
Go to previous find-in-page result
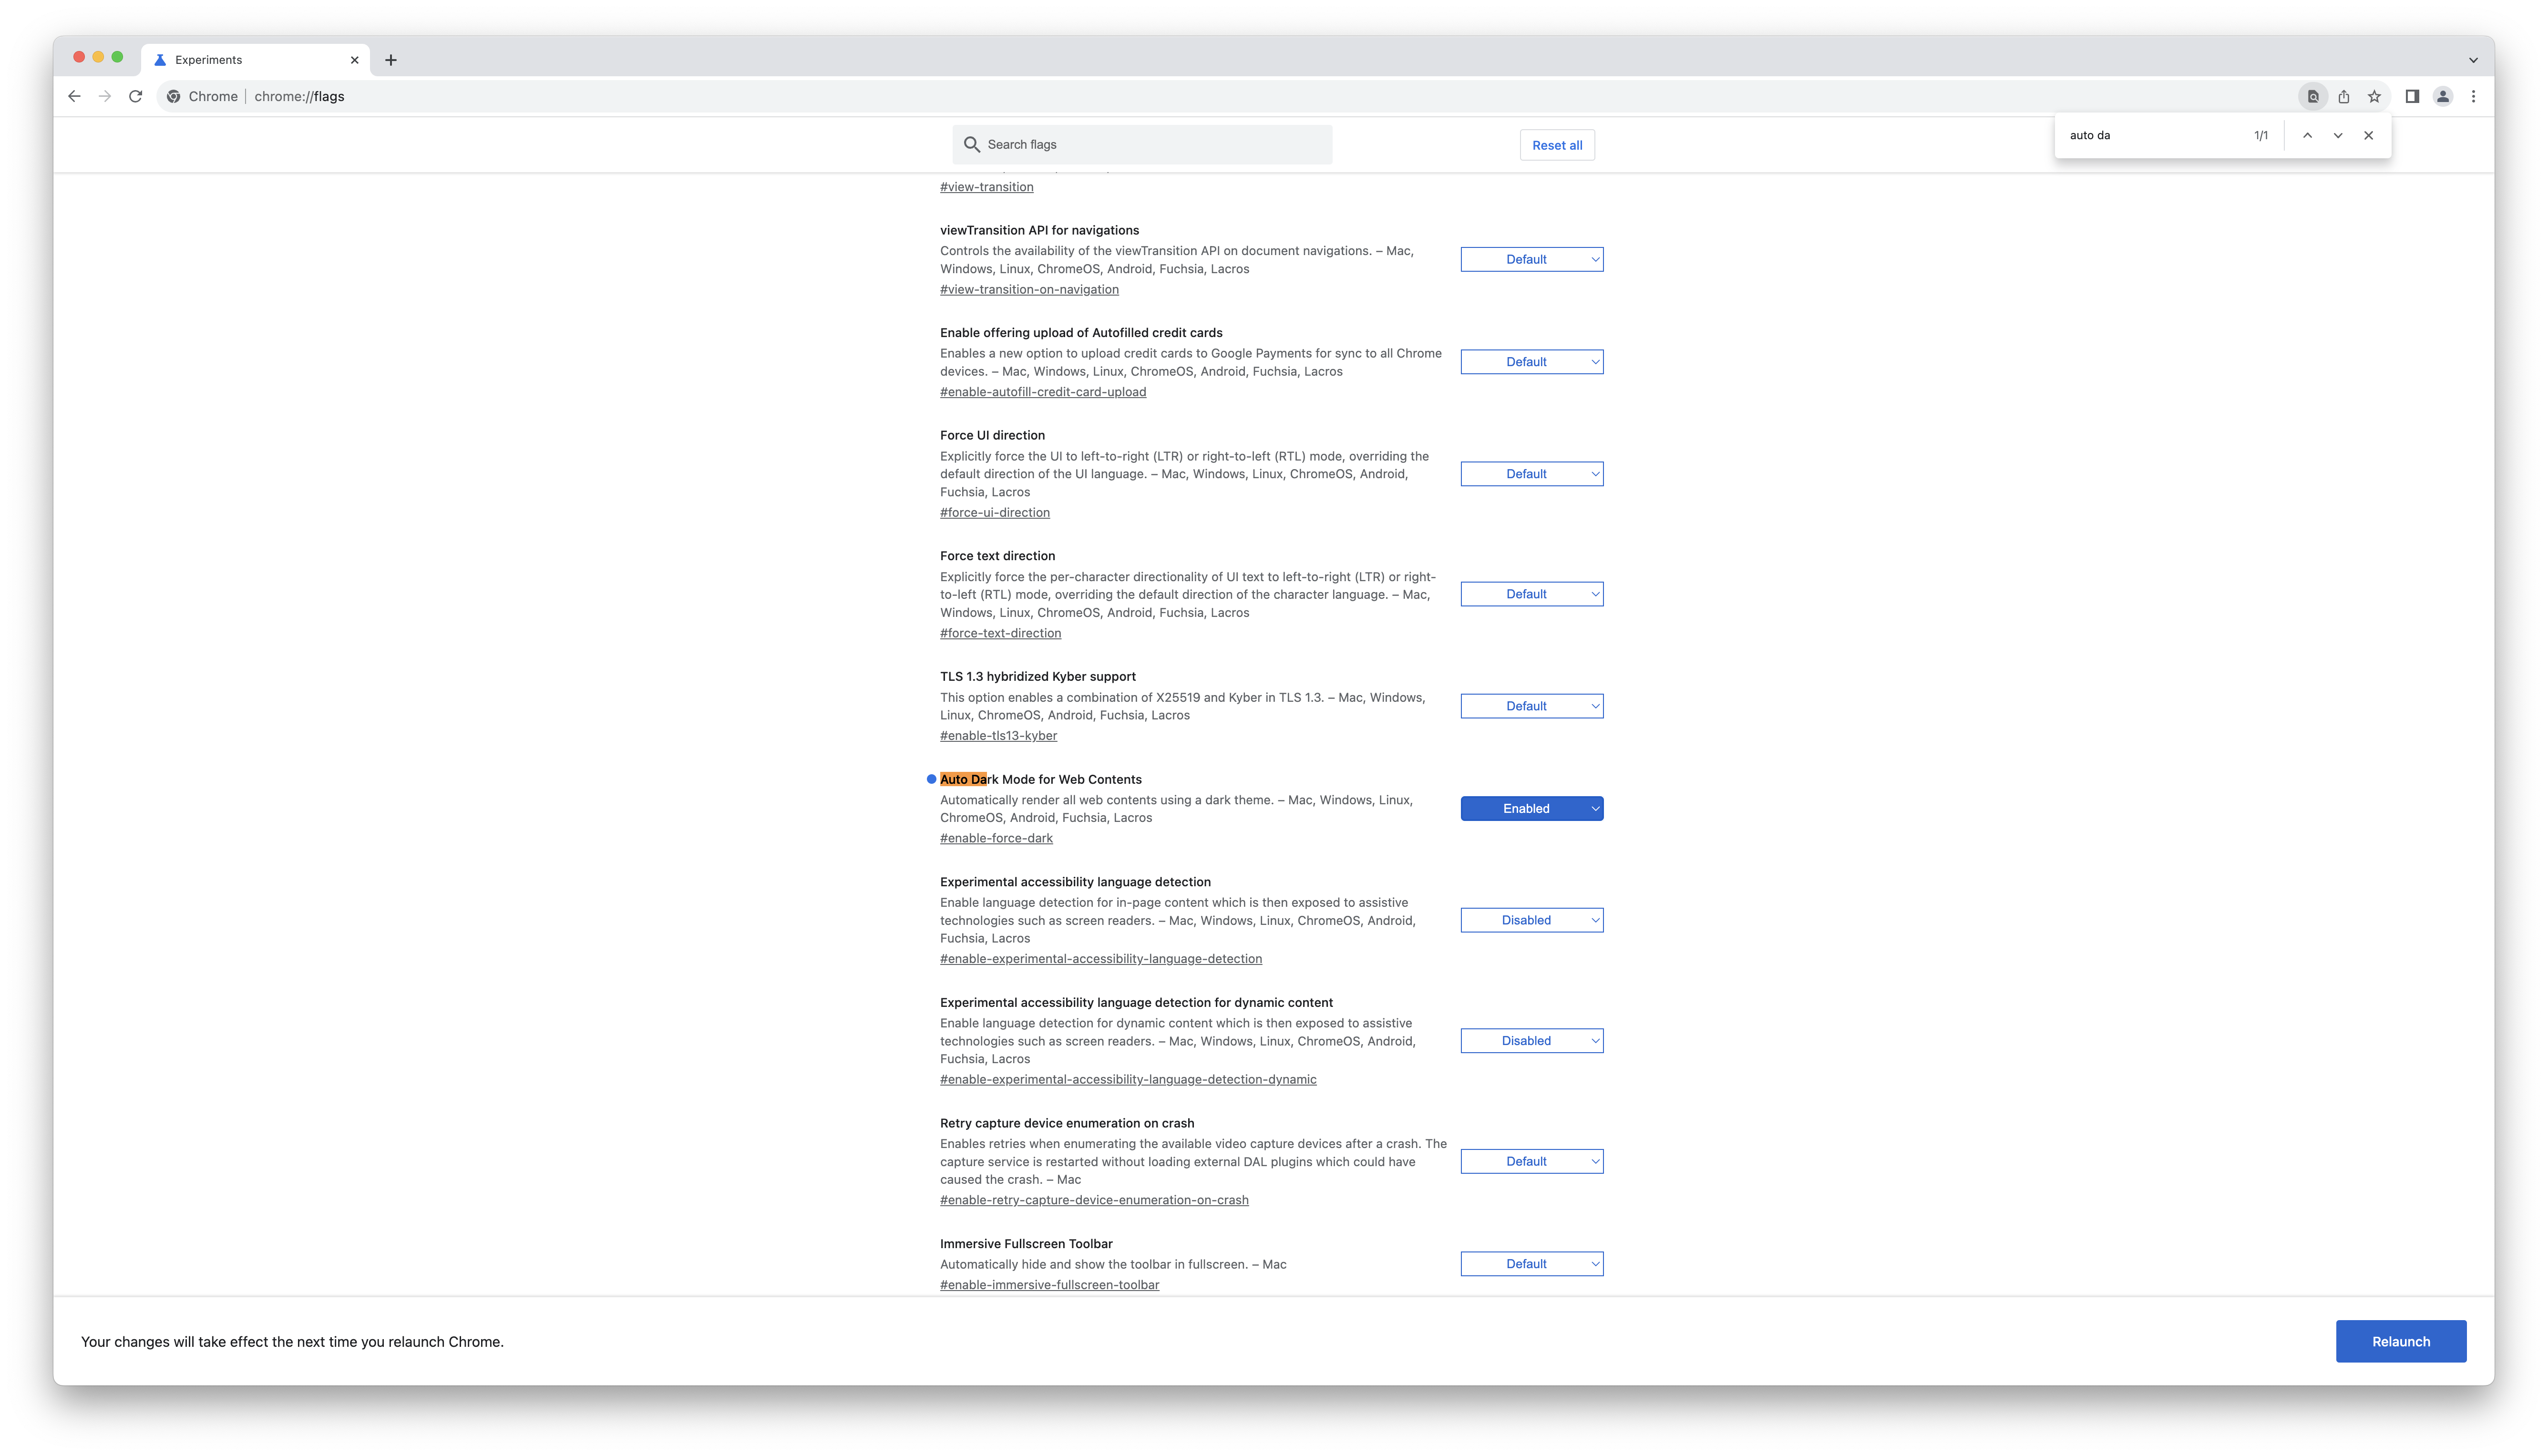(x=2307, y=135)
